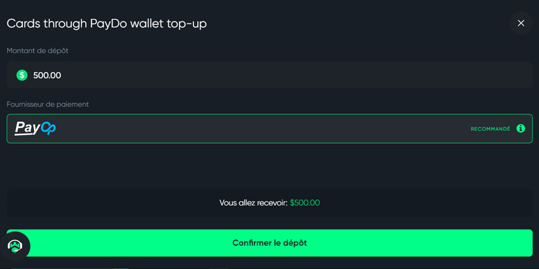Screen dimensions: 539x269
Task: Click the blue Do infinity logo symbol
Action: click(48, 129)
